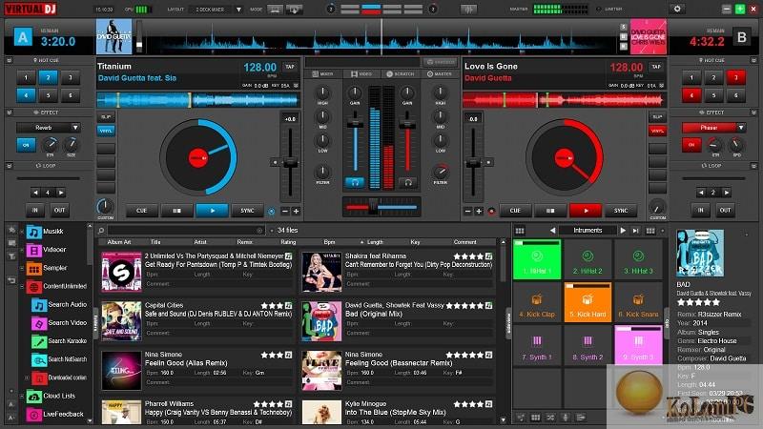Switch to the MIXER tab
This screenshot has width=763, height=429.
pyautogui.click(x=323, y=74)
